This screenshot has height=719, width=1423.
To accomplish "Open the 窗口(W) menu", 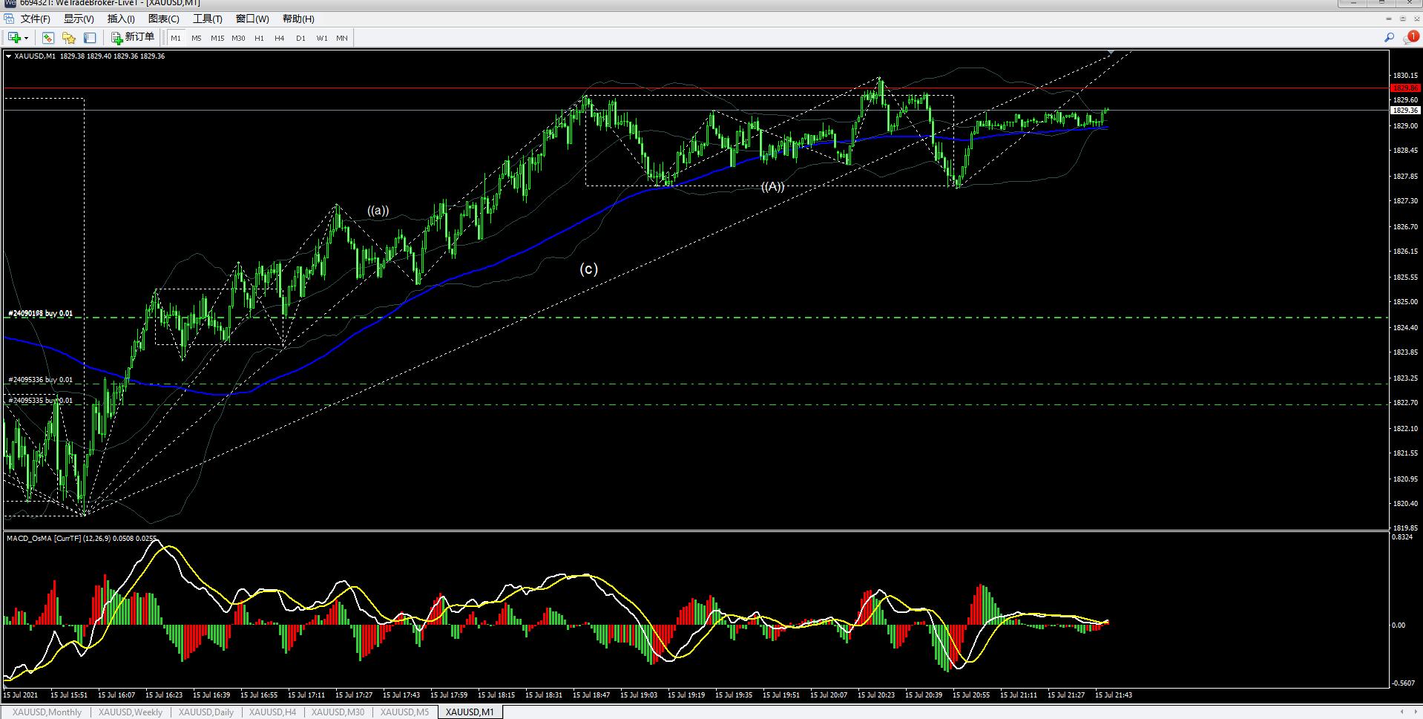I will [x=252, y=19].
